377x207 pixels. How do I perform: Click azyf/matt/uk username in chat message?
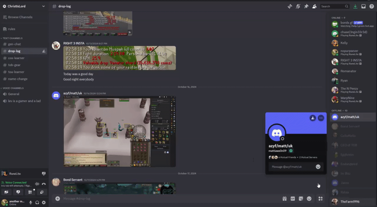(73, 93)
